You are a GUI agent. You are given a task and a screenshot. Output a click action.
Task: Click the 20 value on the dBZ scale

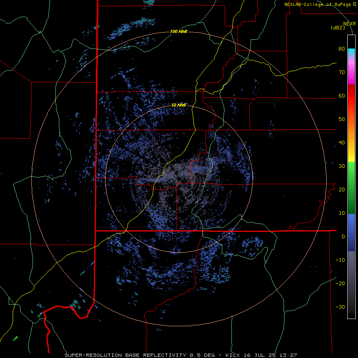(x=342, y=190)
